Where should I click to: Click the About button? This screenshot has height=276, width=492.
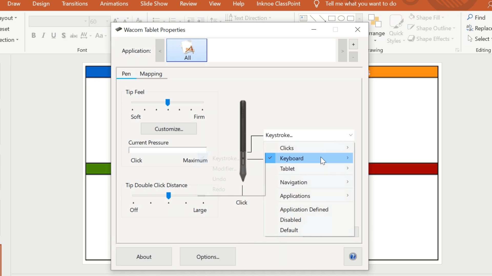click(x=144, y=257)
